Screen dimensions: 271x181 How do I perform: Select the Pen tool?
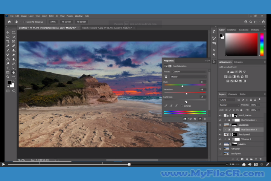pos(14,64)
